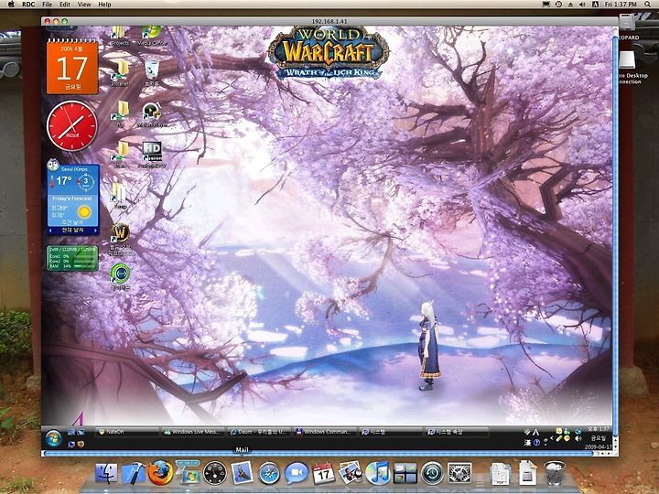Click the Windows Vista Start orb
The height and width of the screenshot is (494, 659).
[53, 438]
